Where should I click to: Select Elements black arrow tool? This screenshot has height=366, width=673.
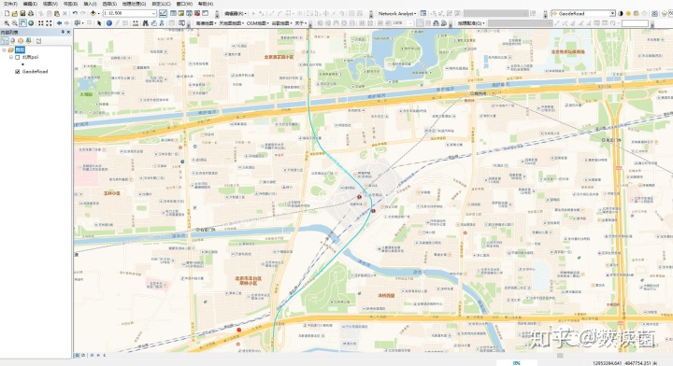point(99,22)
